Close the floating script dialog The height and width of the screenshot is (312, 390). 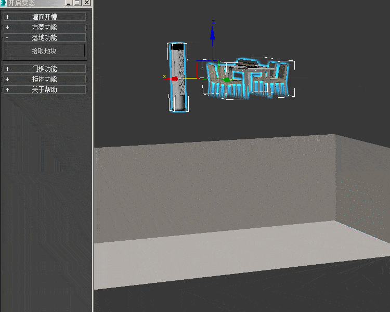(x=86, y=3)
